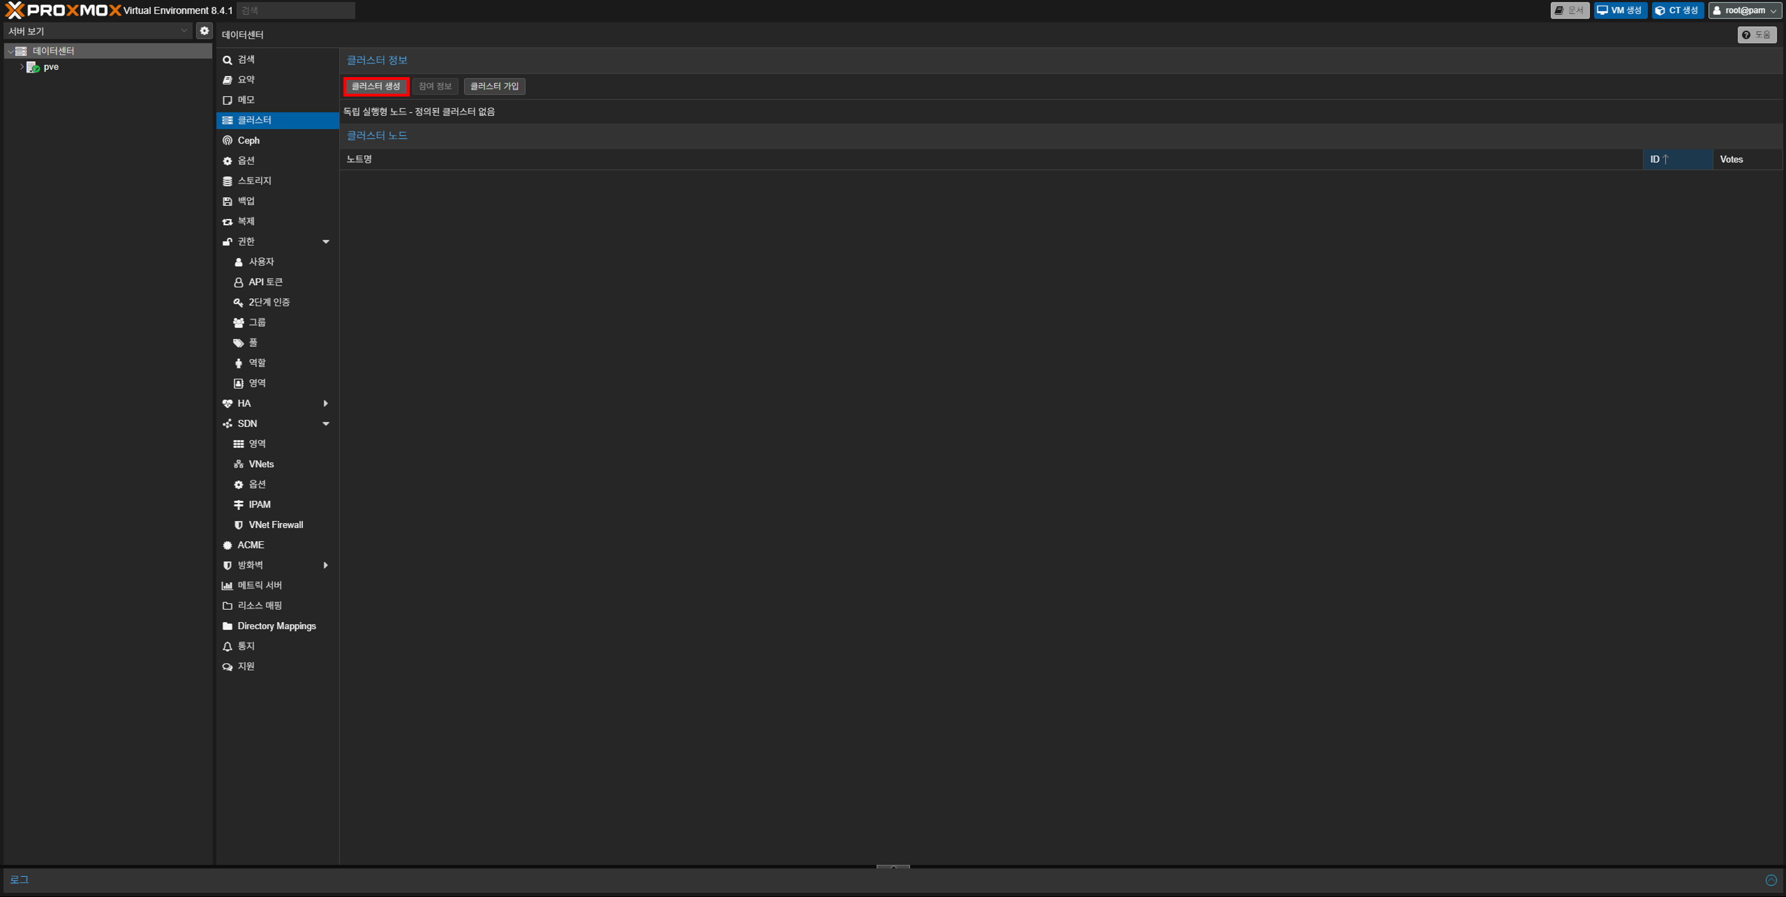The height and width of the screenshot is (897, 1786).
Task: Click the 2단계 인증 key icon
Action: 238,302
